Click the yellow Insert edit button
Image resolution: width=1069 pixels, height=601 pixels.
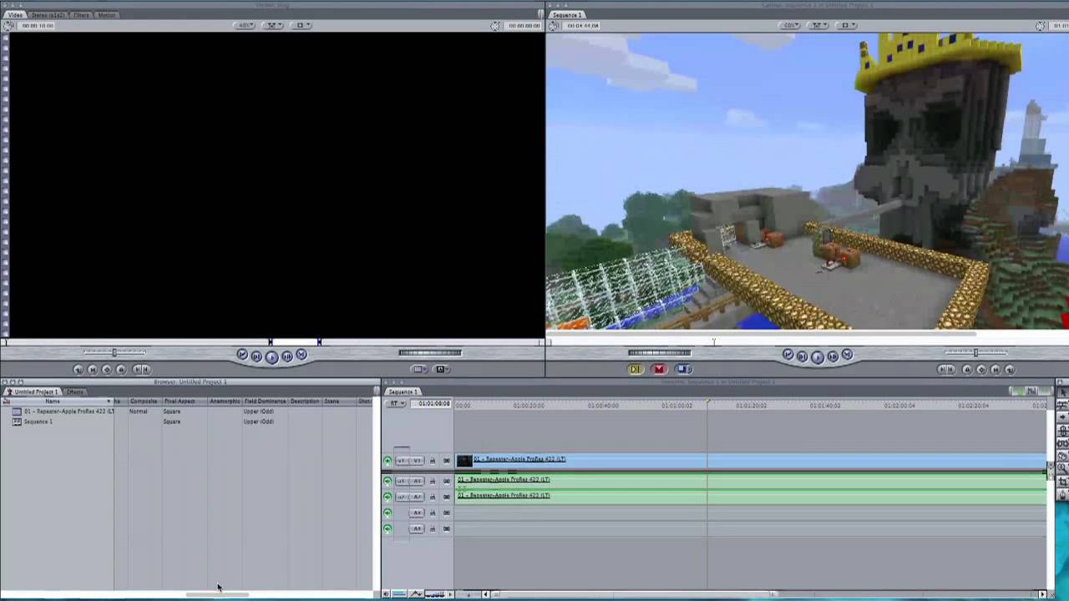click(x=635, y=369)
